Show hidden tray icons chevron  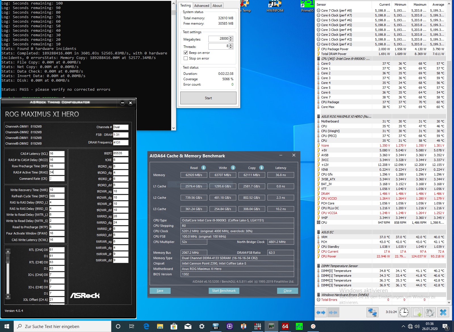403,326
